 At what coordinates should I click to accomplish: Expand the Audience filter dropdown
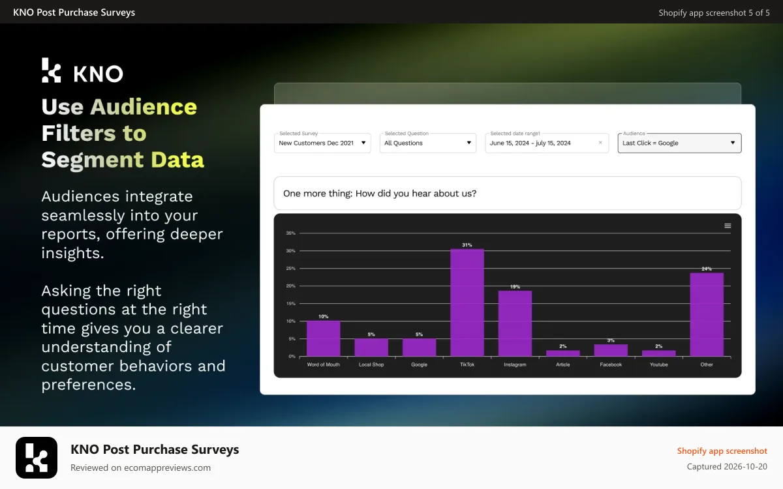point(679,143)
